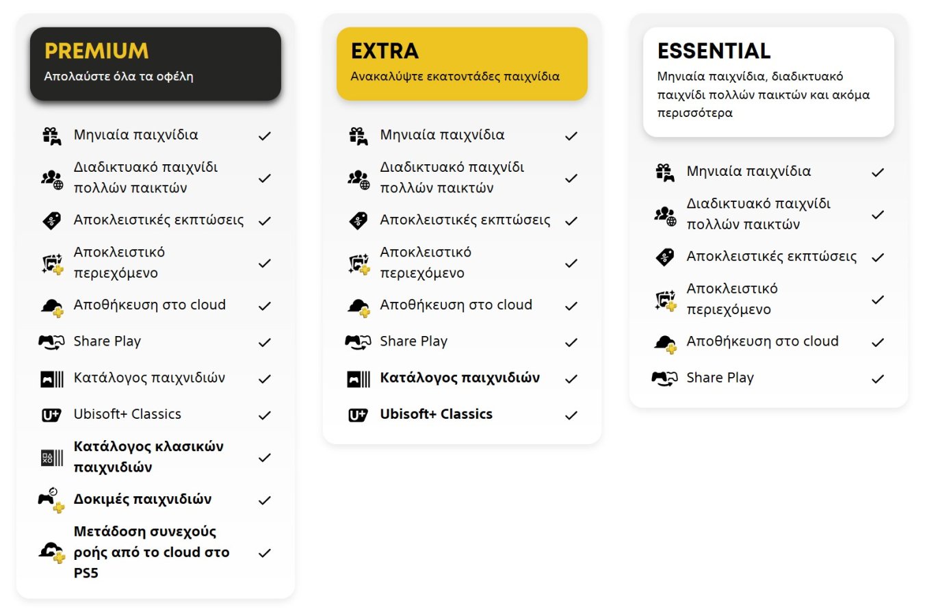This screenshot has height=616, width=925.
Task: Click the Extra 'Κατάλογος παιχνιδιών' label
Action: coord(460,378)
